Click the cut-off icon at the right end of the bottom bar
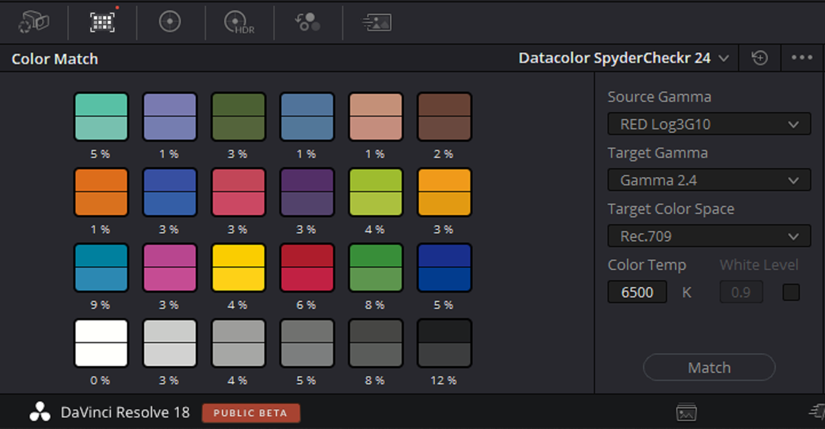 tap(817, 411)
